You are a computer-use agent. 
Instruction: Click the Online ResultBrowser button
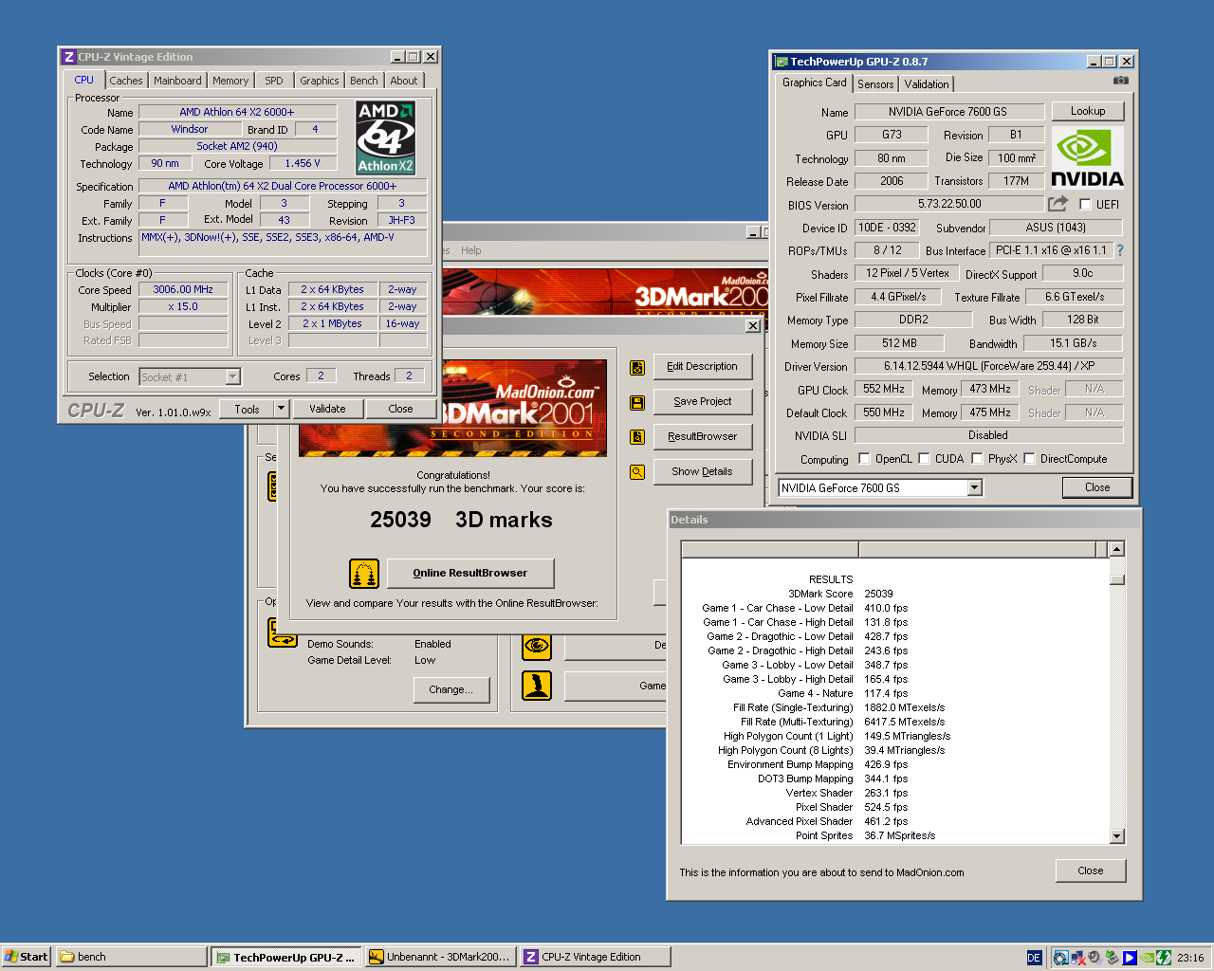tap(470, 573)
